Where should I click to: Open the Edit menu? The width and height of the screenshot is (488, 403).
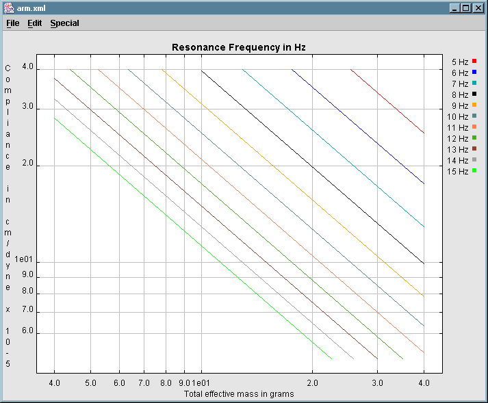34,23
